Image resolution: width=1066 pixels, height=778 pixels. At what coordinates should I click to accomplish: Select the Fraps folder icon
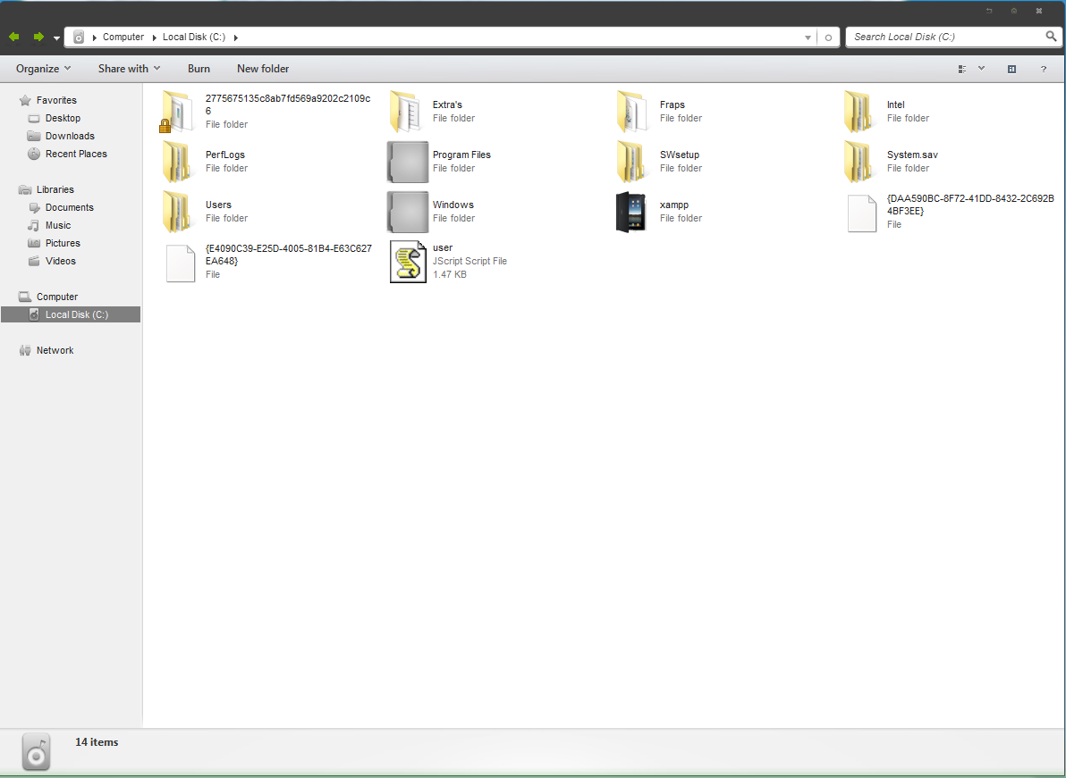point(634,112)
